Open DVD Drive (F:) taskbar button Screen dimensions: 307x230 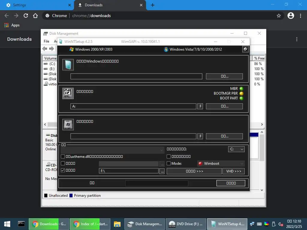(186, 224)
